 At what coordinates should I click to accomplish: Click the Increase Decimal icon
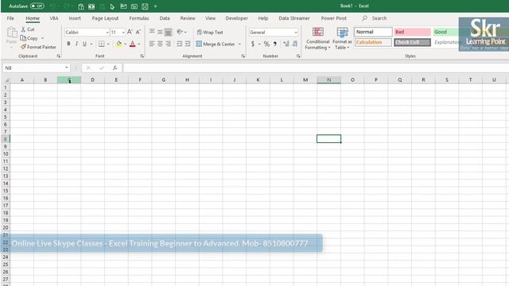pos(286,44)
